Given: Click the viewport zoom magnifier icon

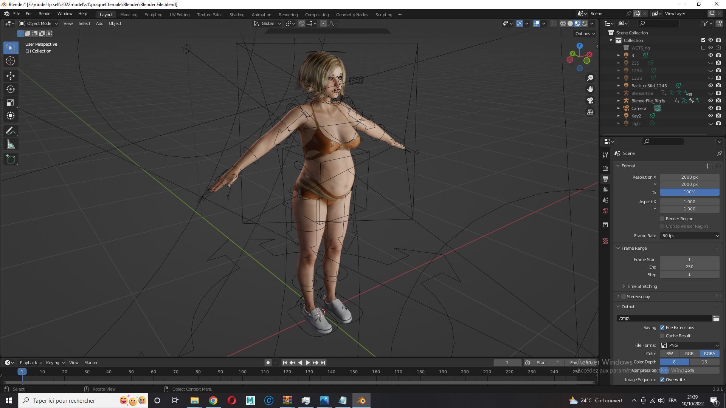Looking at the screenshot, I should click(590, 78).
